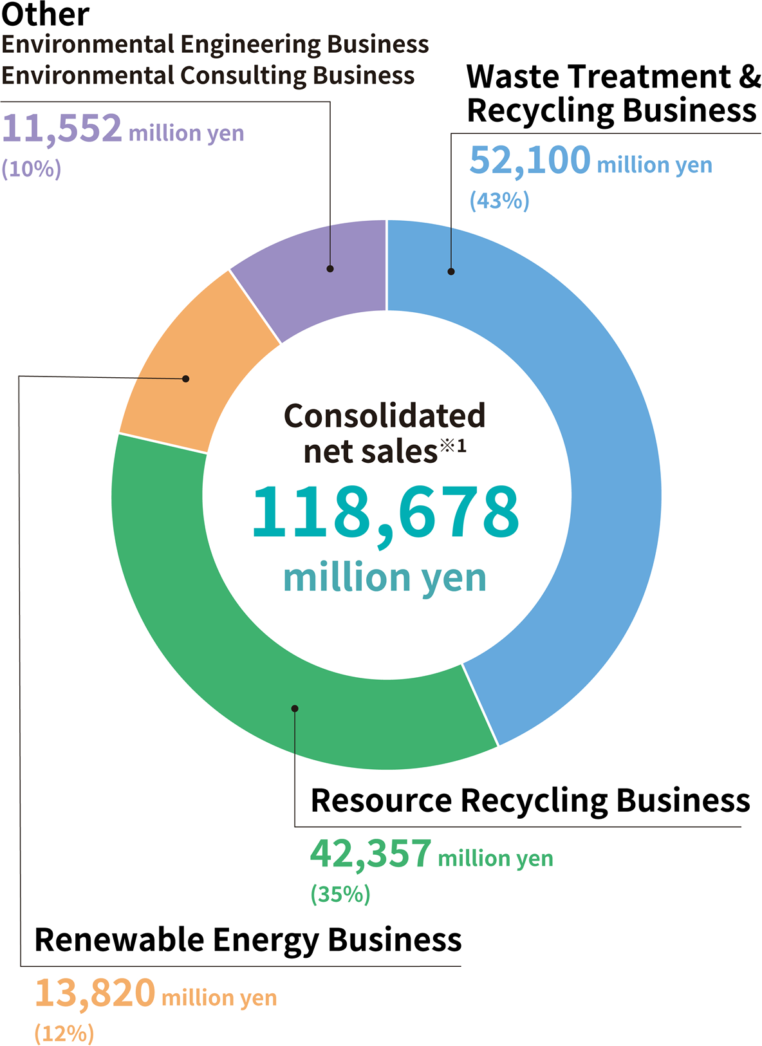Click the 52,100 million yen value
The width and height of the screenshot is (762, 1046).
tap(590, 161)
